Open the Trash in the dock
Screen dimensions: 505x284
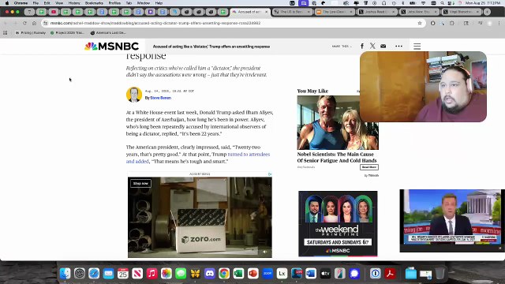440,274
